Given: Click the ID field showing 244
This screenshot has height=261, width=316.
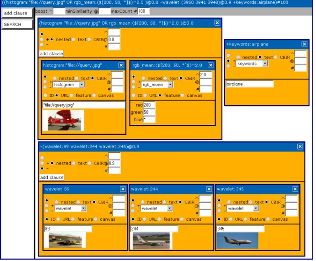Looking at the screenshot, I should (154, 229).
